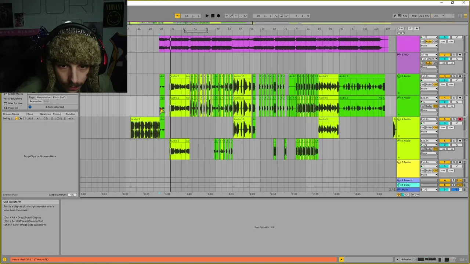Screen dimensions: 470x264
Task: Toggle track 3 activator button
Action: pyautogui.click(x=445, y=76)
